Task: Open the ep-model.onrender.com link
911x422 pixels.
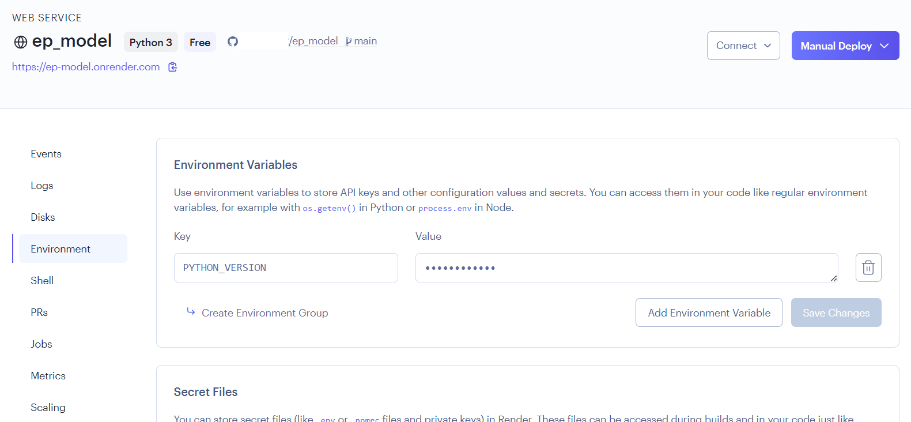Action: pyautogui.click(x=86, y=67)
